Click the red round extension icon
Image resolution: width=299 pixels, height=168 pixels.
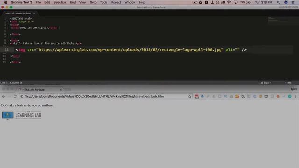[278, 96]
